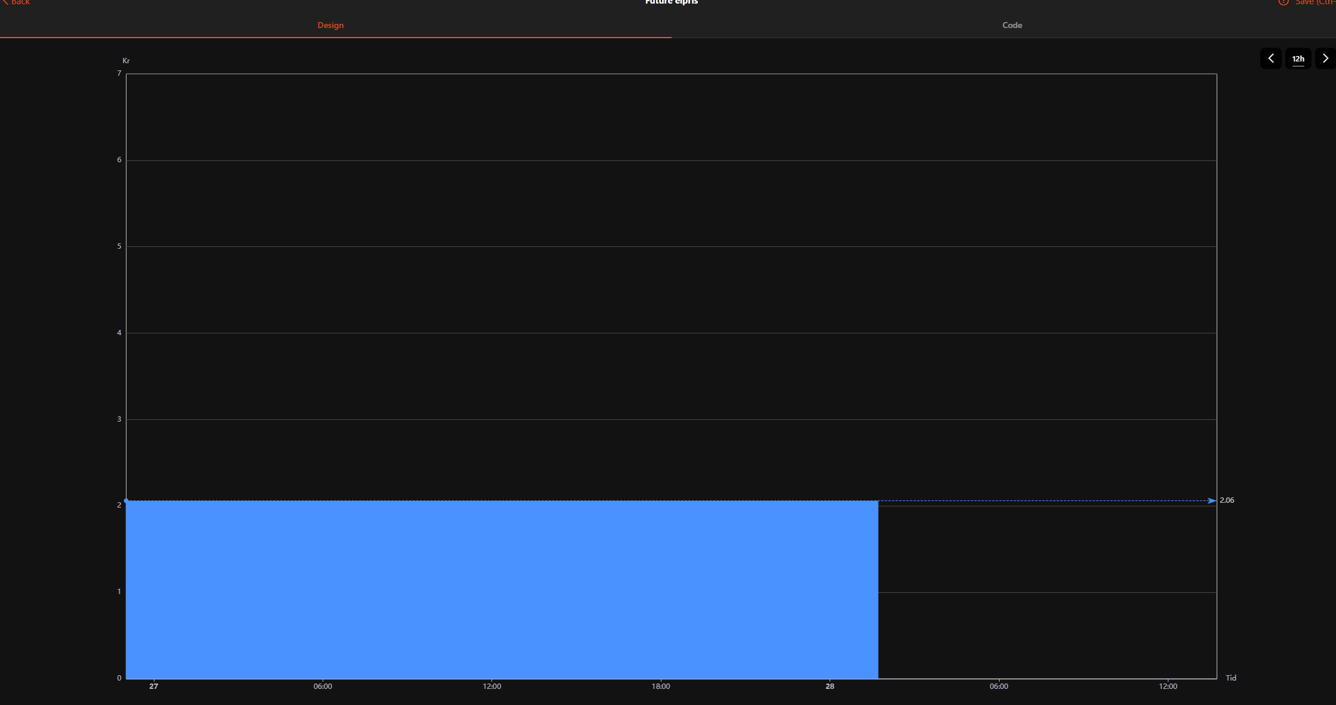The image size is (1336, 705).
Task: Click the first 12:00 time tick
Action: [491, 687]
